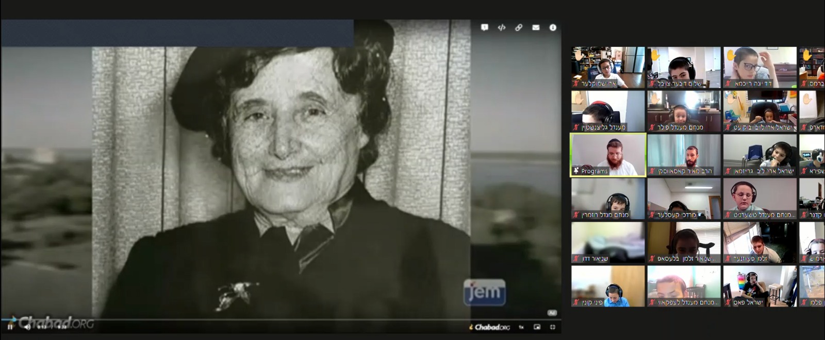Viewport: 825px width, 340px height.
Task: Click muted mic icon for מנחם מענדל פילר
Action: 652,127
